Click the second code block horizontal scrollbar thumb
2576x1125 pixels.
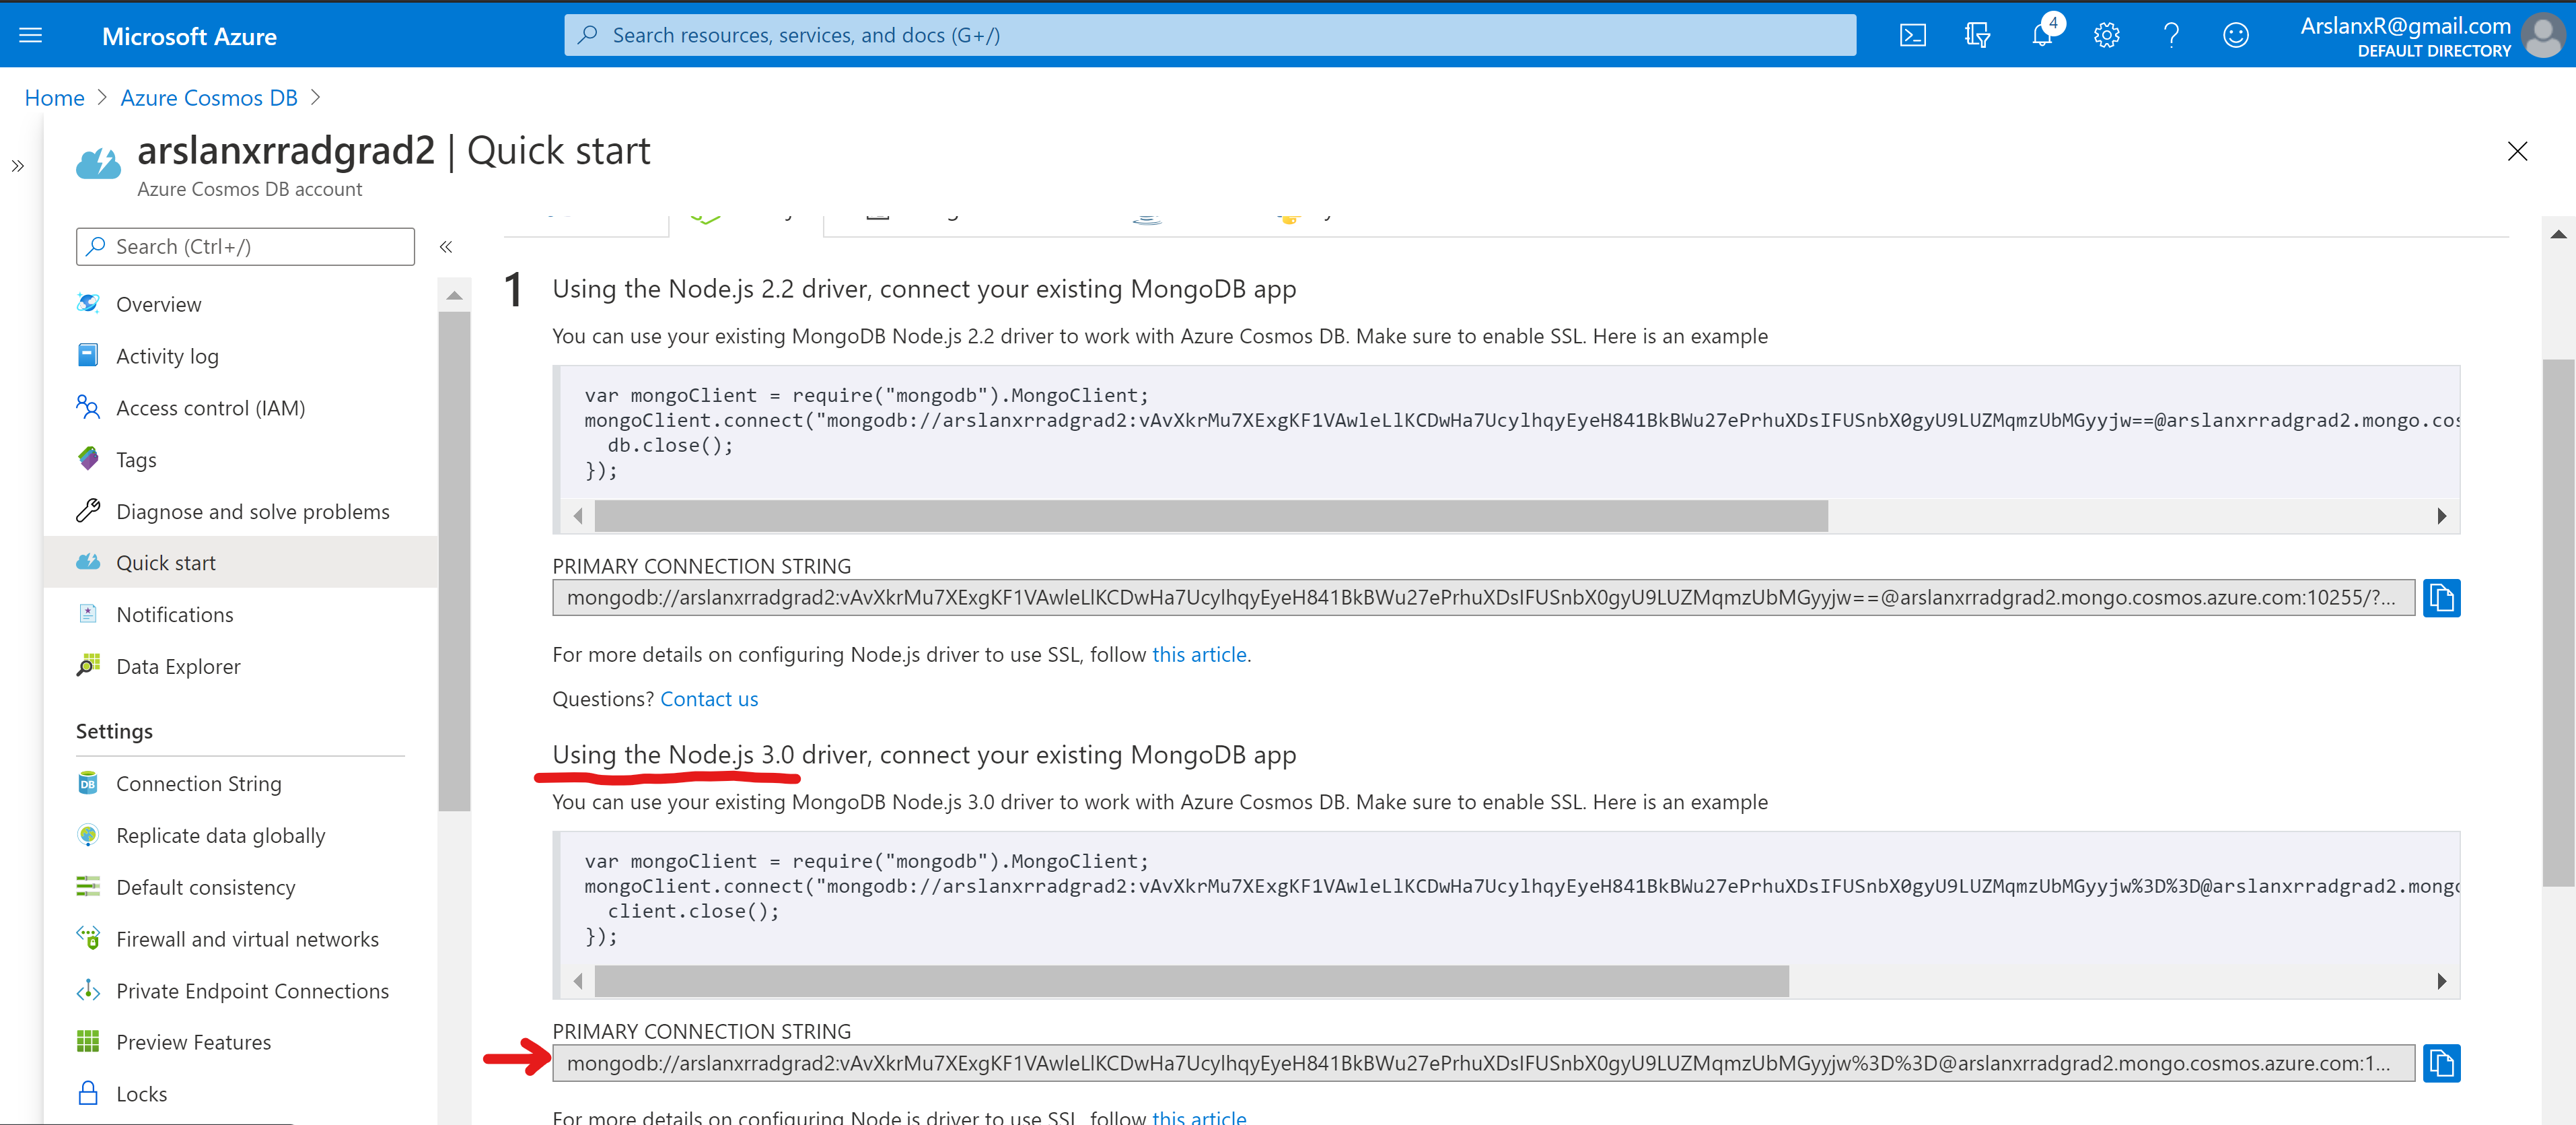(x=1191, y=982)
